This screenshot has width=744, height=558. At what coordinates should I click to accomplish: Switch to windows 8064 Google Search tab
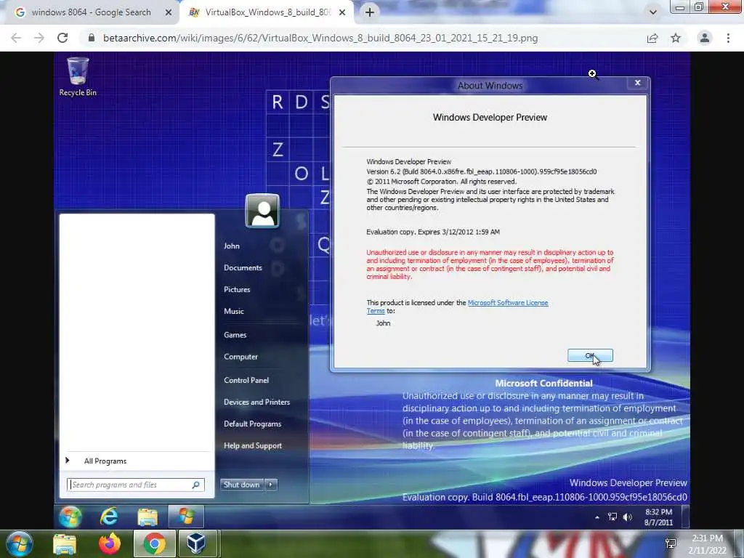[x=91, y=12]
